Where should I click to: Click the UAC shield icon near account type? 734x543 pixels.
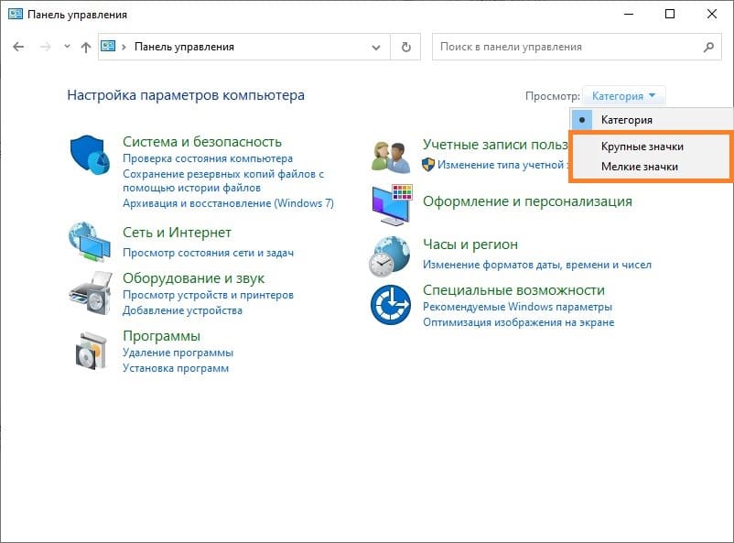tap(427, 165)
